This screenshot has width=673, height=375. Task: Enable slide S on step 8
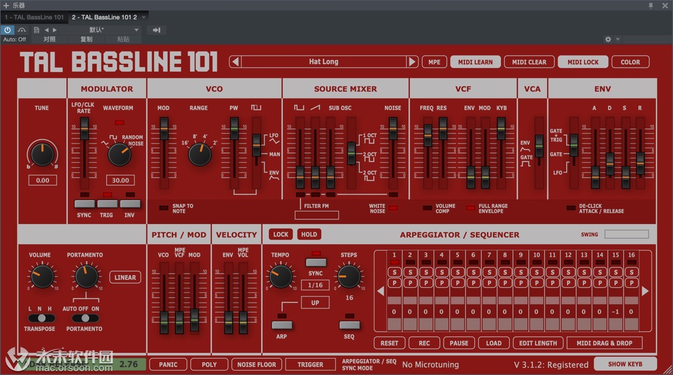click(x=505, y=272)
